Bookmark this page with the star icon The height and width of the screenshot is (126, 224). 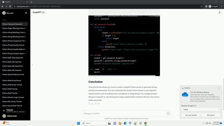point(202,6)
